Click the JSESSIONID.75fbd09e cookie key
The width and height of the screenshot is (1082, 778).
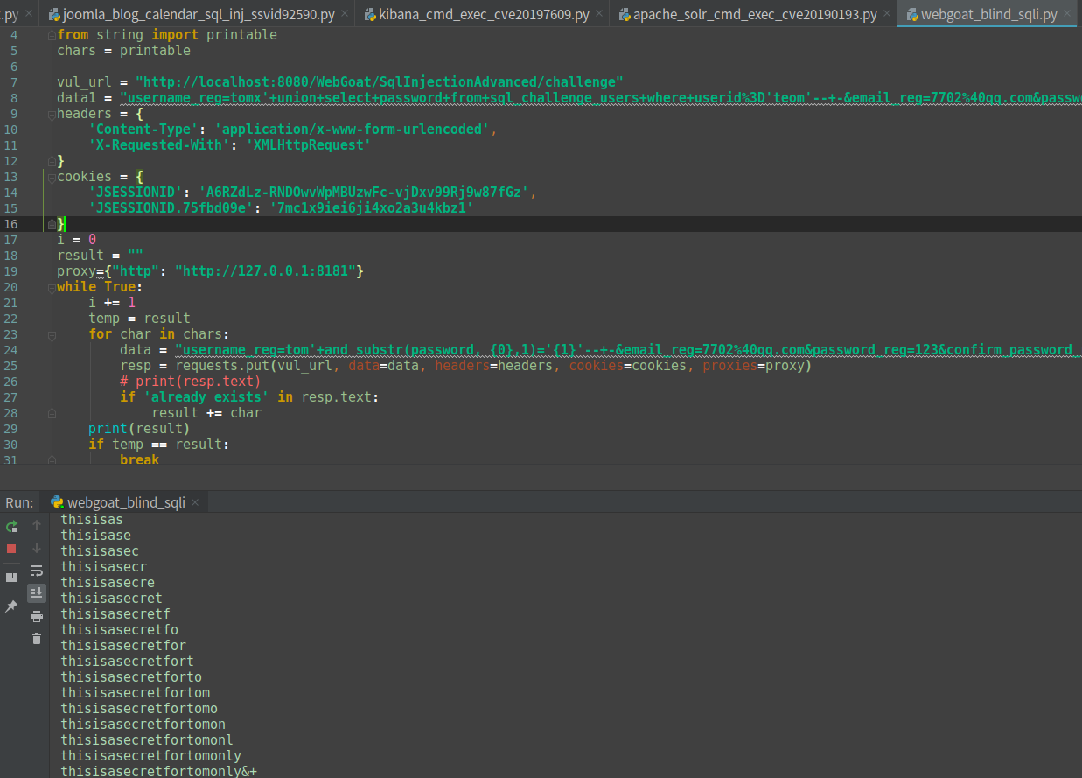point(171,208)
